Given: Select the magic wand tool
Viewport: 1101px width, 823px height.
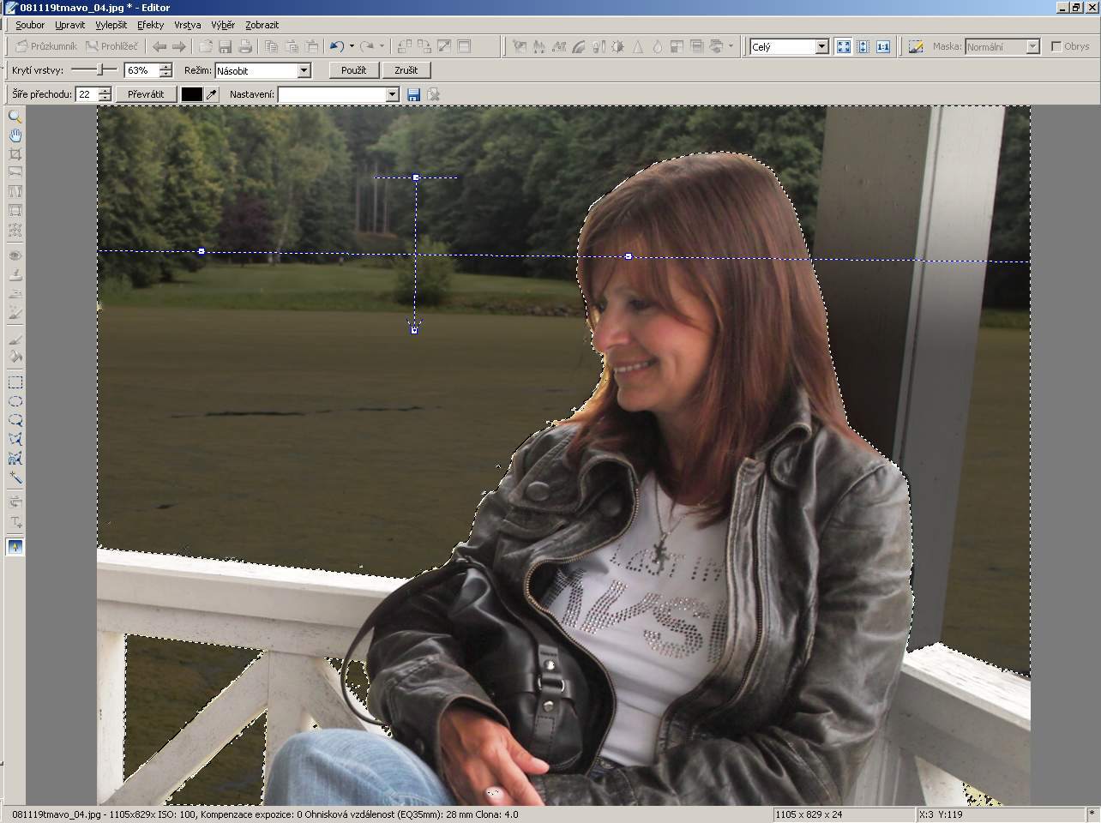Looking at the screenshot, I should (15, 478).
